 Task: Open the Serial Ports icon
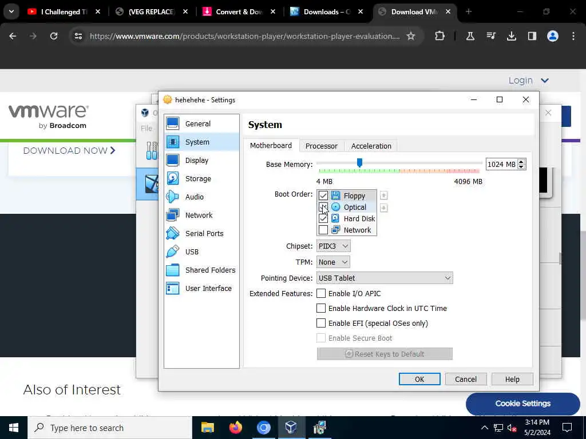click(173, 233)
